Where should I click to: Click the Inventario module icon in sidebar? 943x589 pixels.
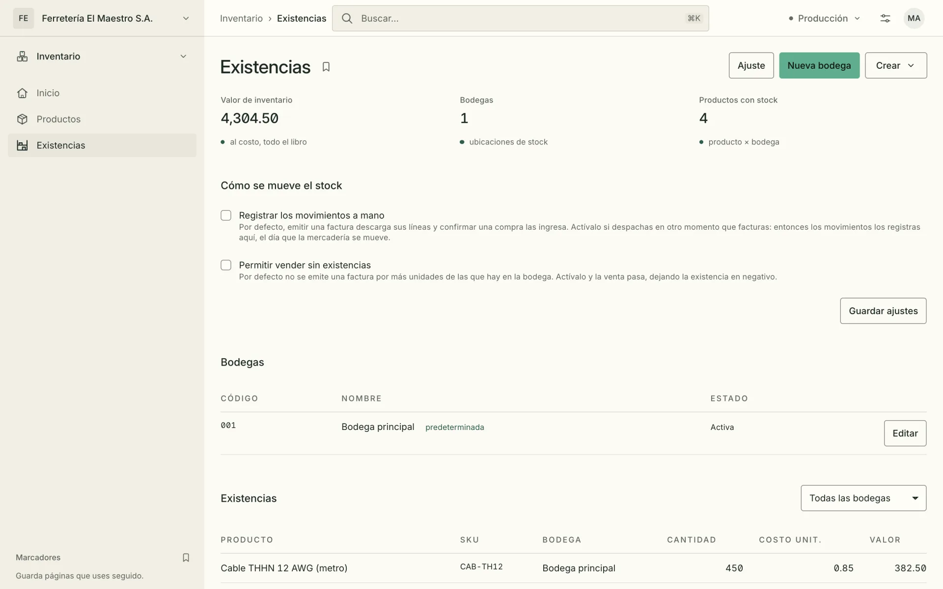22,56
